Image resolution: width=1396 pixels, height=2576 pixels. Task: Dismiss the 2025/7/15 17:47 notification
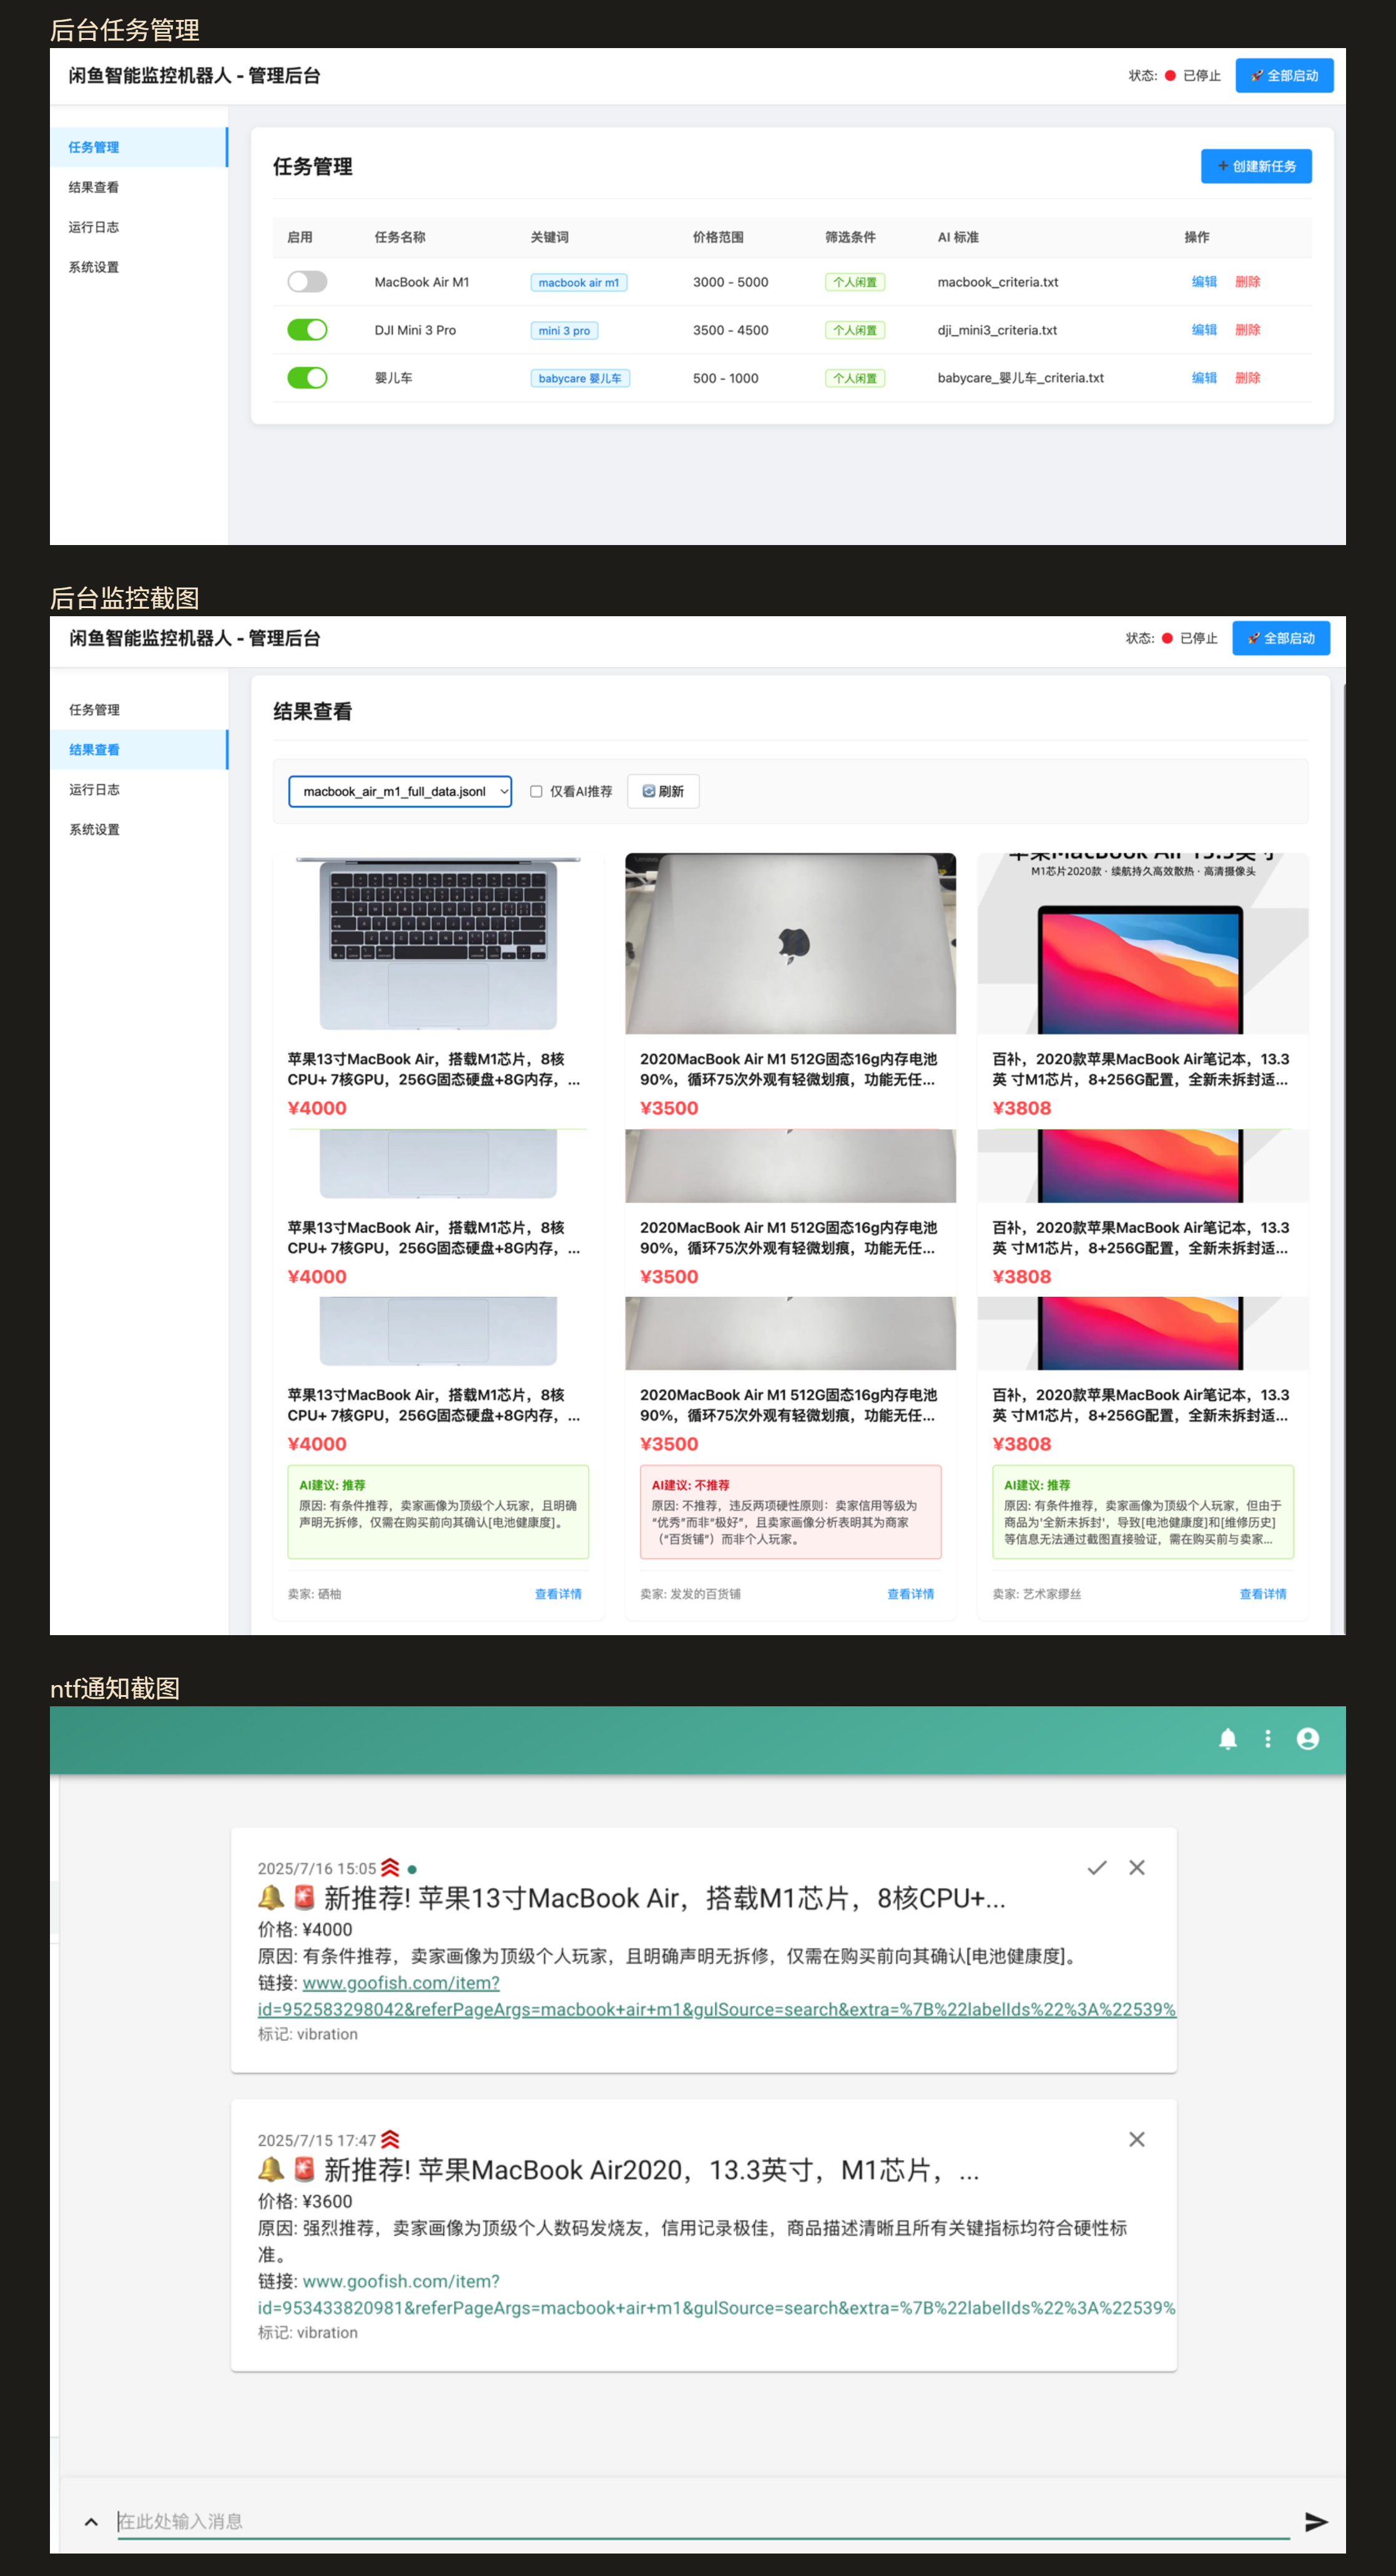pyautogui.click(x=1137, y=2139)
